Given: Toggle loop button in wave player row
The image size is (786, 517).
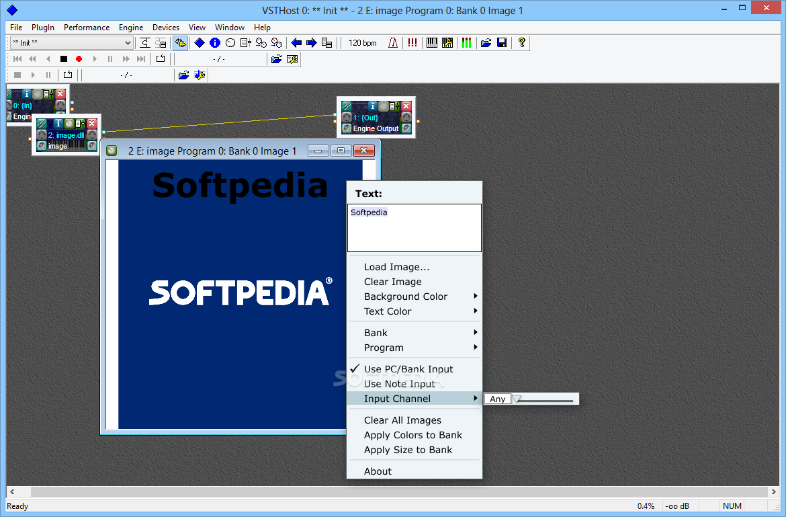Looking at the screenshot, I should [68, 75].
